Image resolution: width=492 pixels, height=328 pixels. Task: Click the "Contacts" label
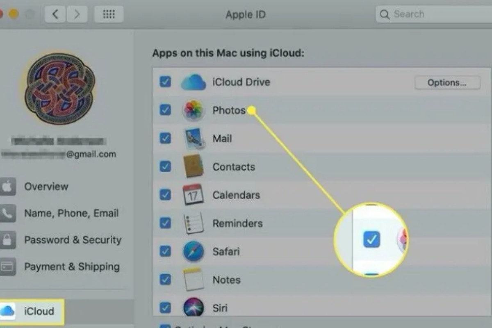(x=234, y=167)
